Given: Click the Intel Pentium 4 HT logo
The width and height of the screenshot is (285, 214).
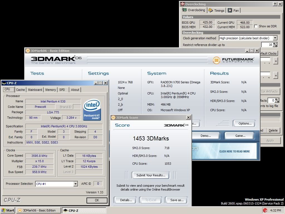Looking at the screenshot, I should [92, 110].
